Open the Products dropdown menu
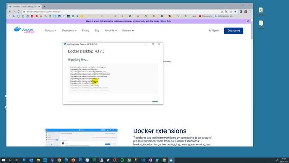Screen dimensions: 289x163 [x=51, y=30]
